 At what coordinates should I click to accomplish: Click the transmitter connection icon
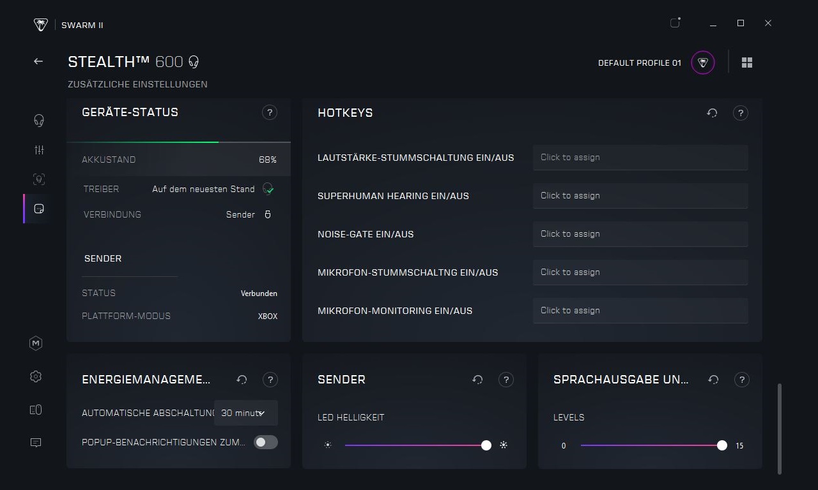[x=268, y=214]
